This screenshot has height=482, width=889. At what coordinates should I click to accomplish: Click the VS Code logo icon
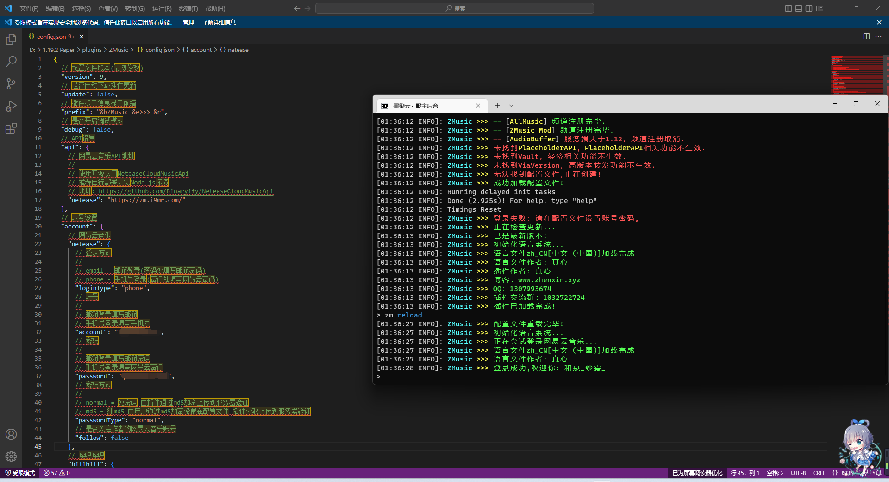[8, 8]
